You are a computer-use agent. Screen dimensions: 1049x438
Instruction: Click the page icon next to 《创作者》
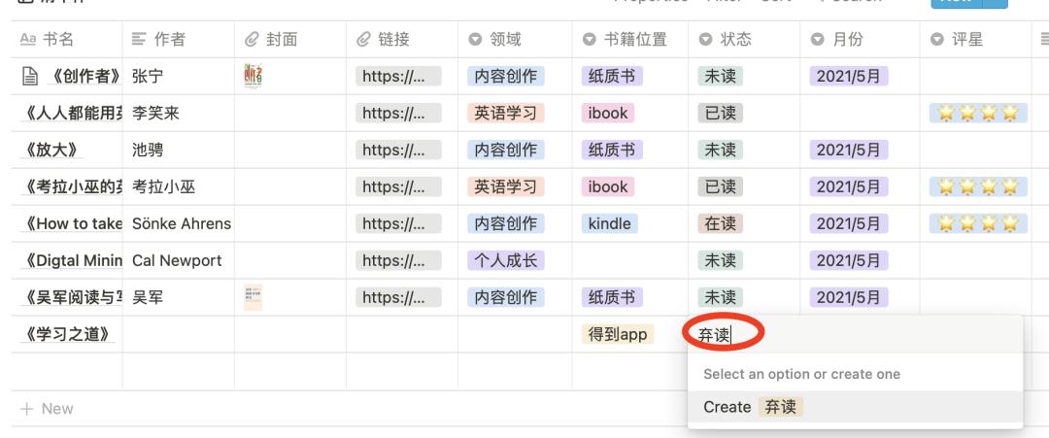point(30,77)
